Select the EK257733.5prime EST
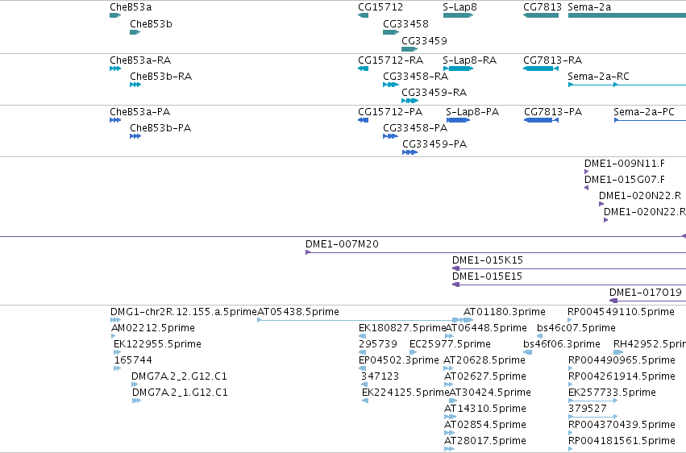 tap(592, 401)
